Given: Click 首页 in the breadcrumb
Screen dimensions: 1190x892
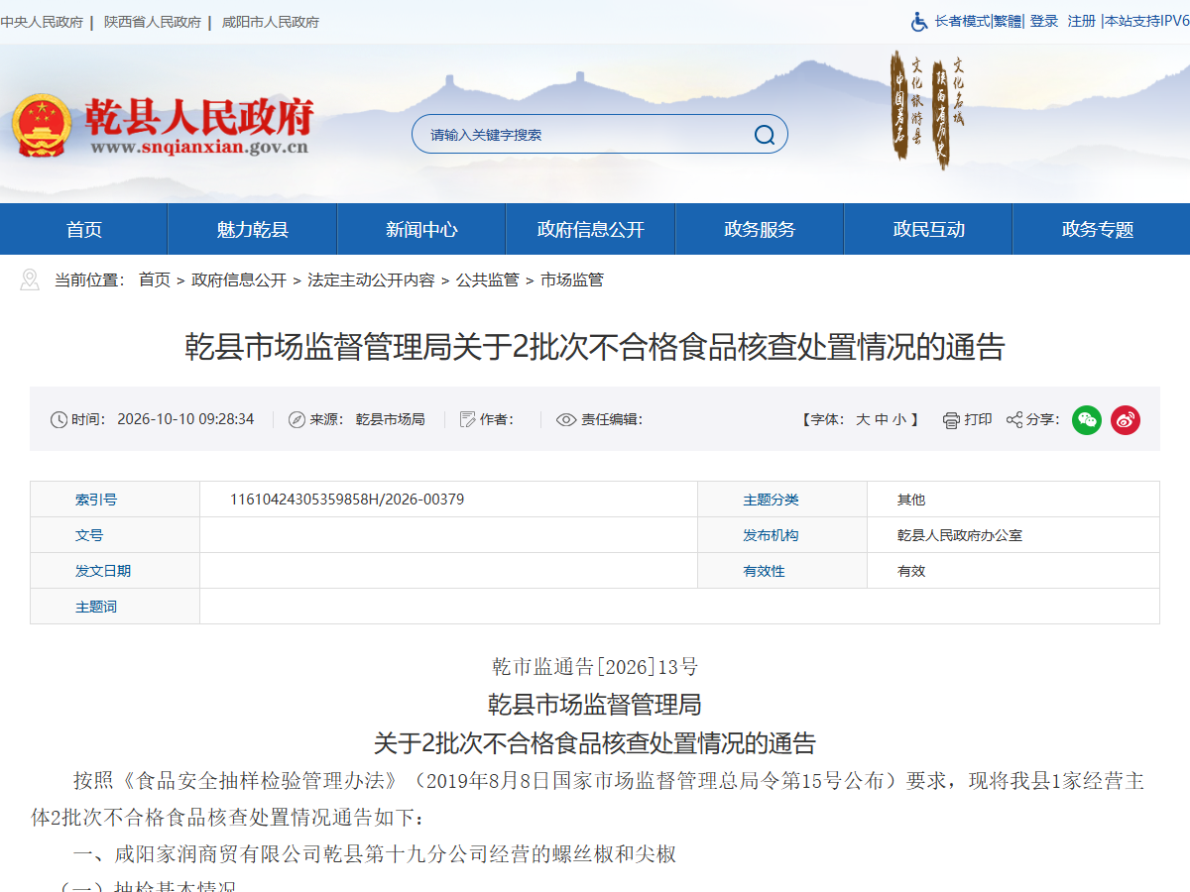Looking at the screenshot, I should 155,280.
